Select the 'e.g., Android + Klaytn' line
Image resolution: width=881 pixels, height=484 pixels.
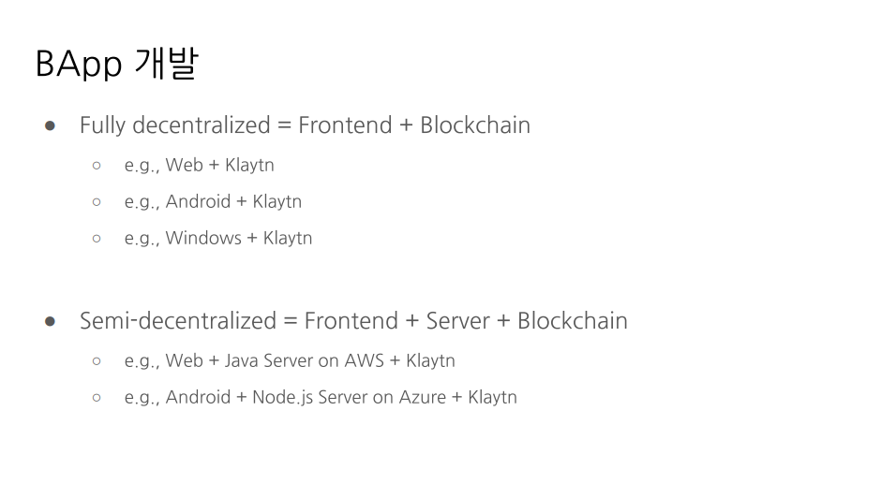click(213, 201)
